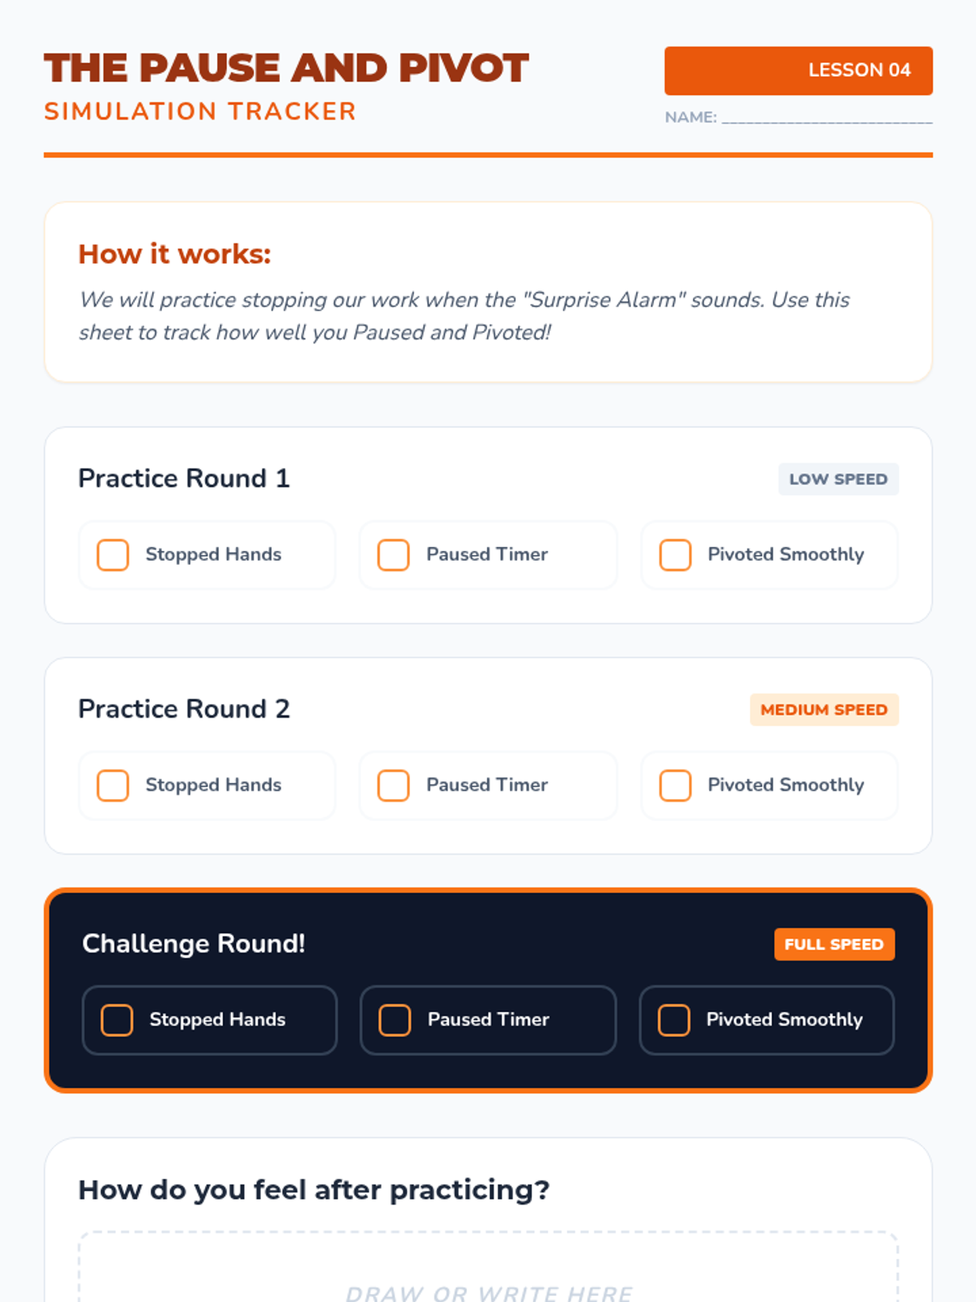The height and width of the screenshot is (1302, 976).
Task: Click the Practice Round 1 heading
Action: [184, 478]
